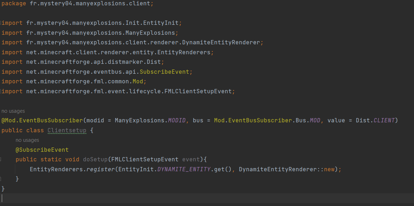The width and height of the screenshot is (414, 206).
Task: Click Mod in the fml.common import
Action: tap(138, 82)
